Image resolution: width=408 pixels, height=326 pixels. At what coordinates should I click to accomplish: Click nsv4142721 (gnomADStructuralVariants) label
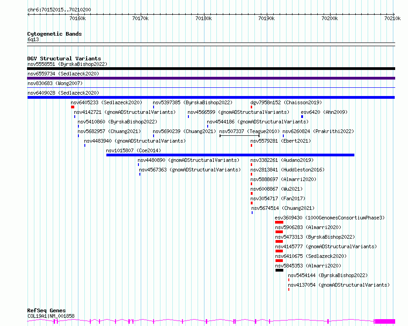tap(125, 112)
